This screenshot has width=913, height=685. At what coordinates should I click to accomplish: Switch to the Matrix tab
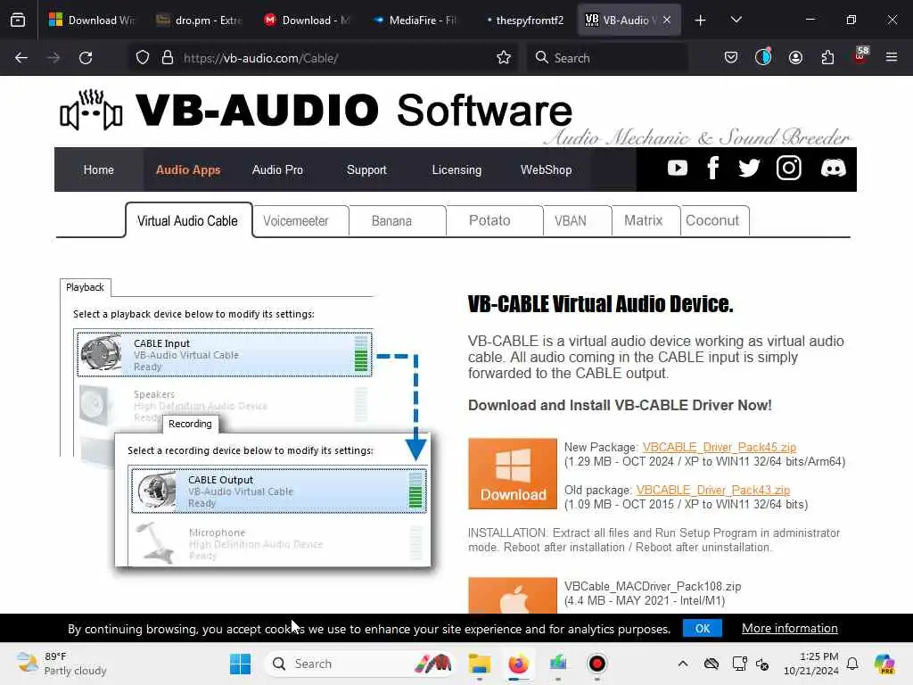(x=646, y=221)
